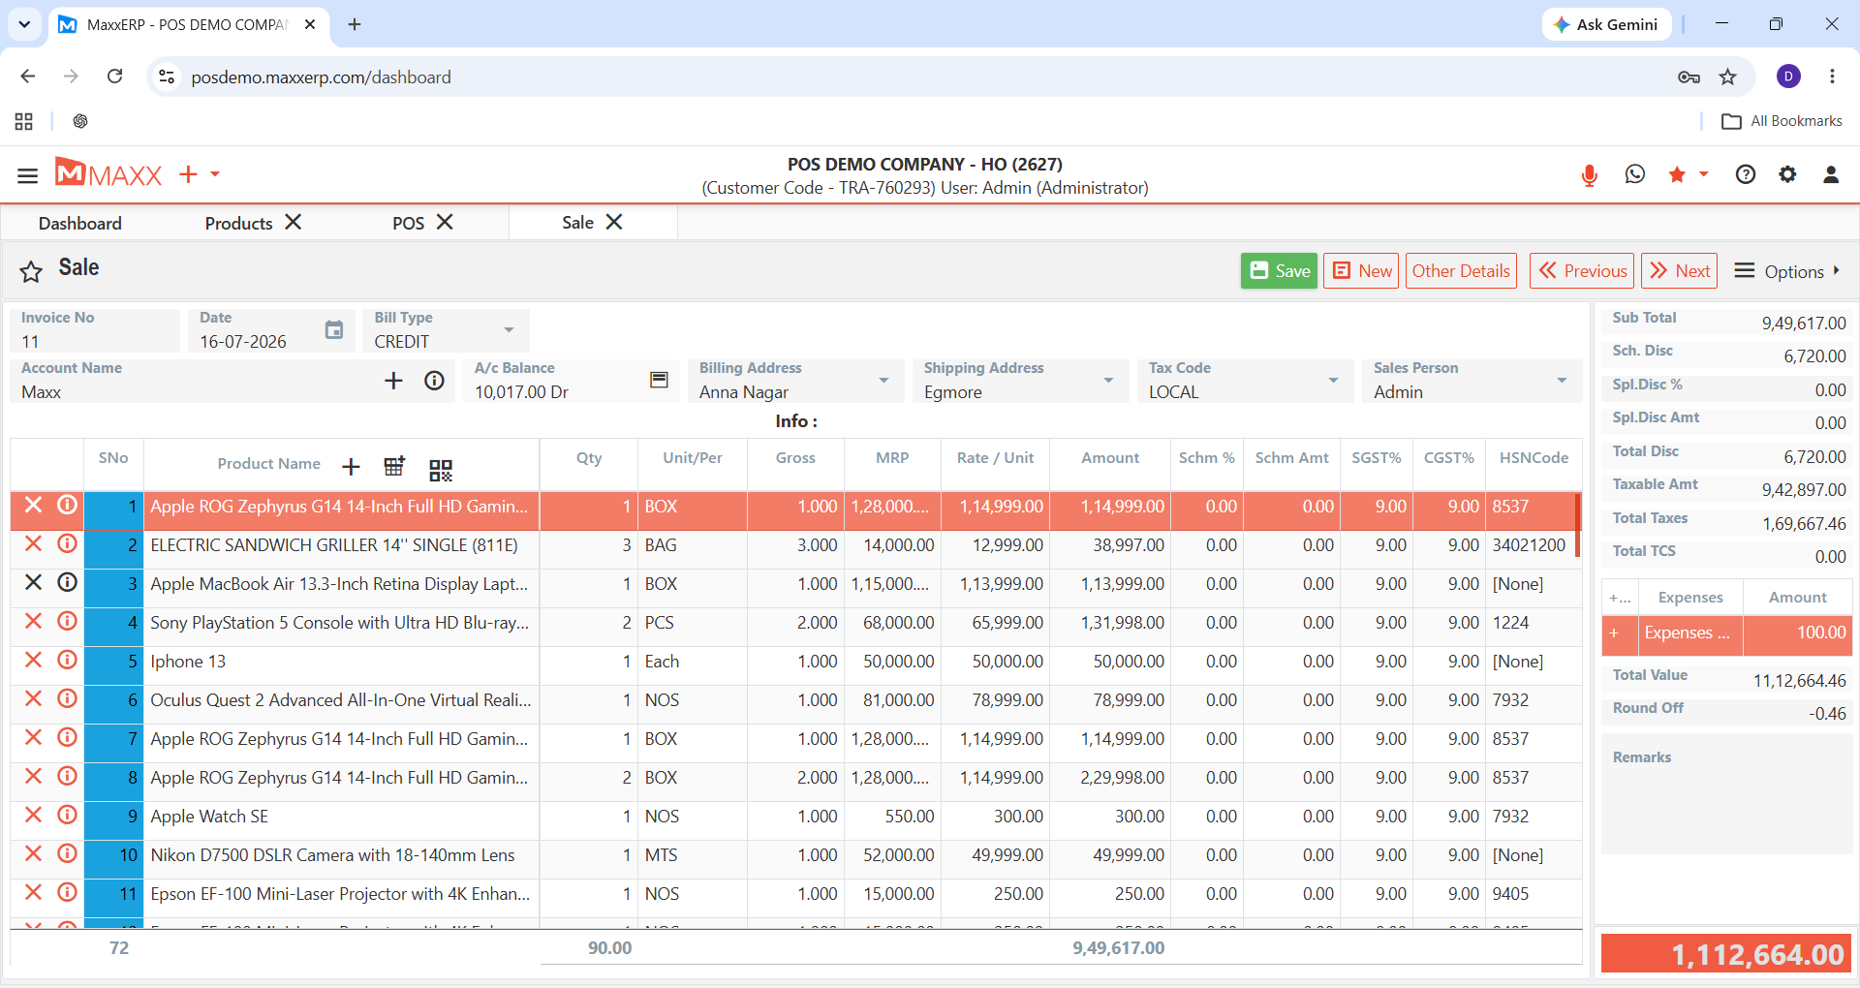This screenshot has width=1860, height=988.
Task: Open the browser extensions menu dots
Action: click(x=1832, y=77)
